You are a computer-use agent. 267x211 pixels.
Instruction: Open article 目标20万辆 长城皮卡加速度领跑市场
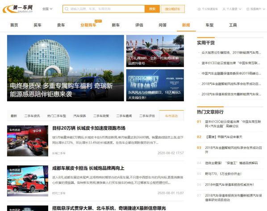(89, 128)
